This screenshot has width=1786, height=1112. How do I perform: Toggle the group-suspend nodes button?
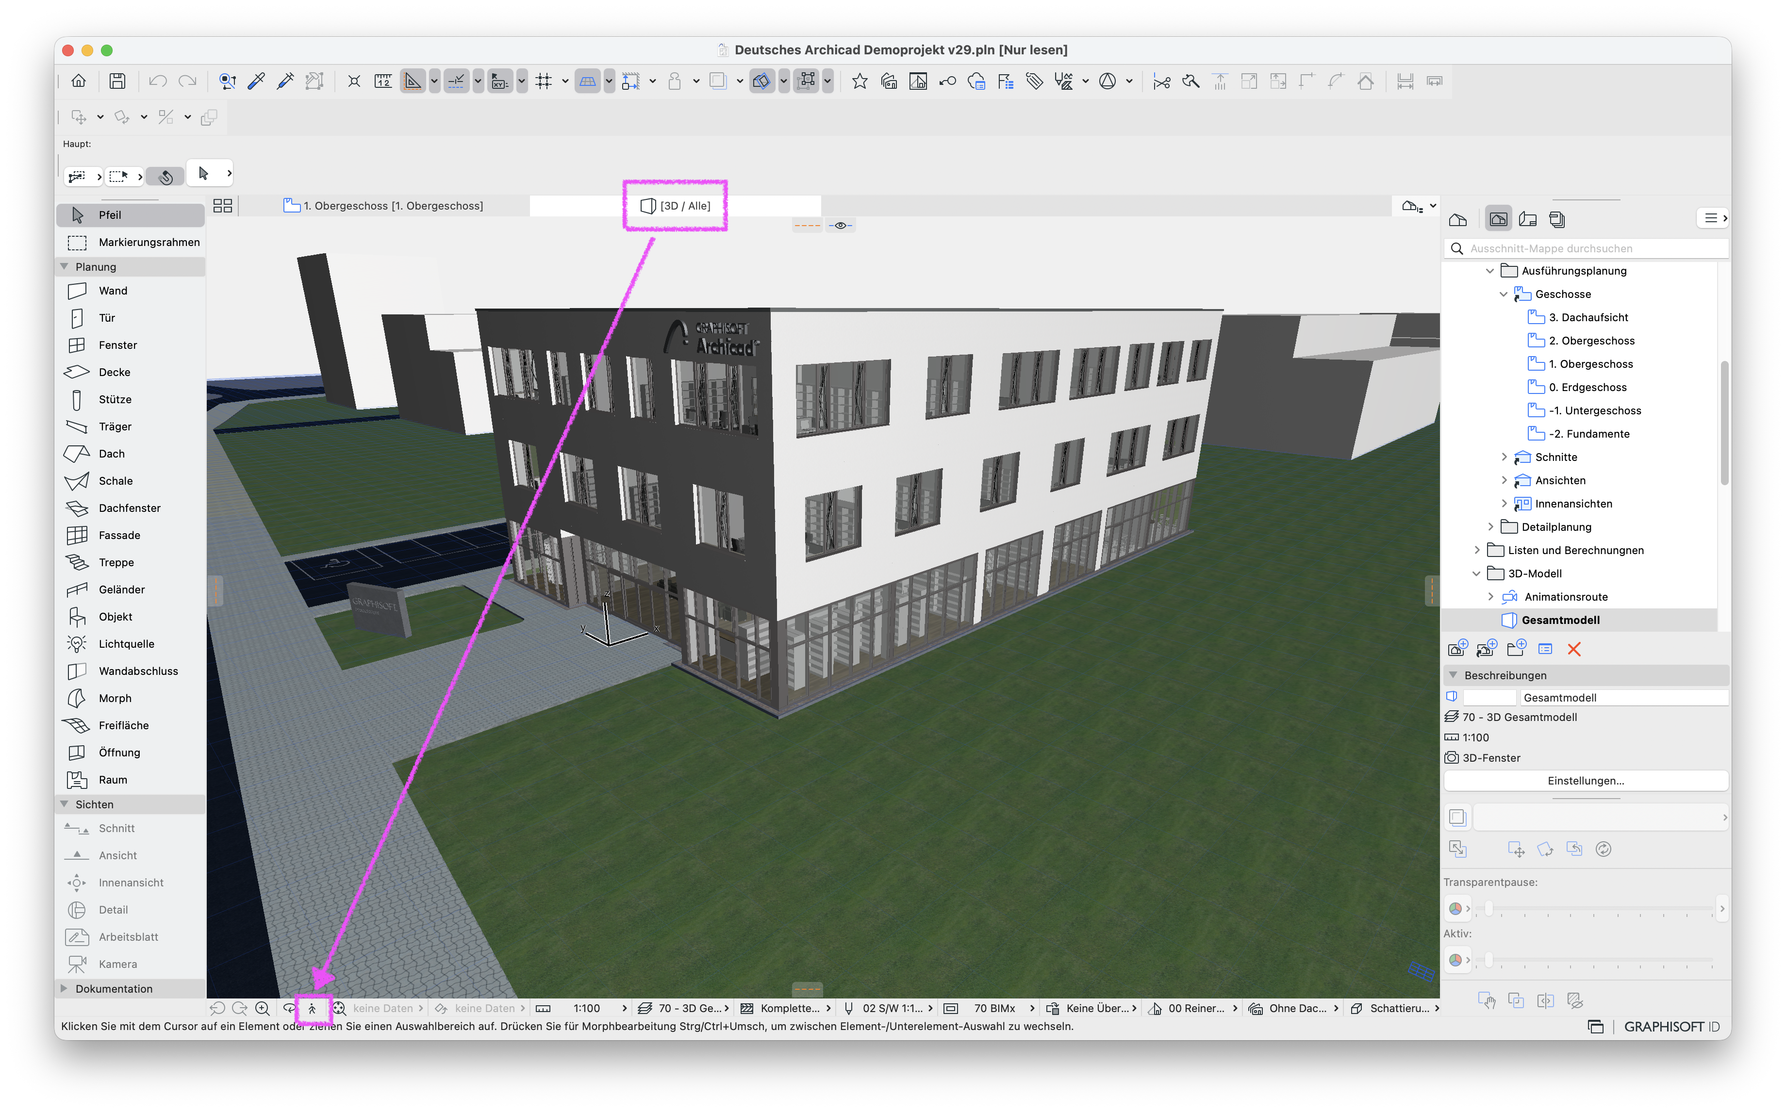807,81
